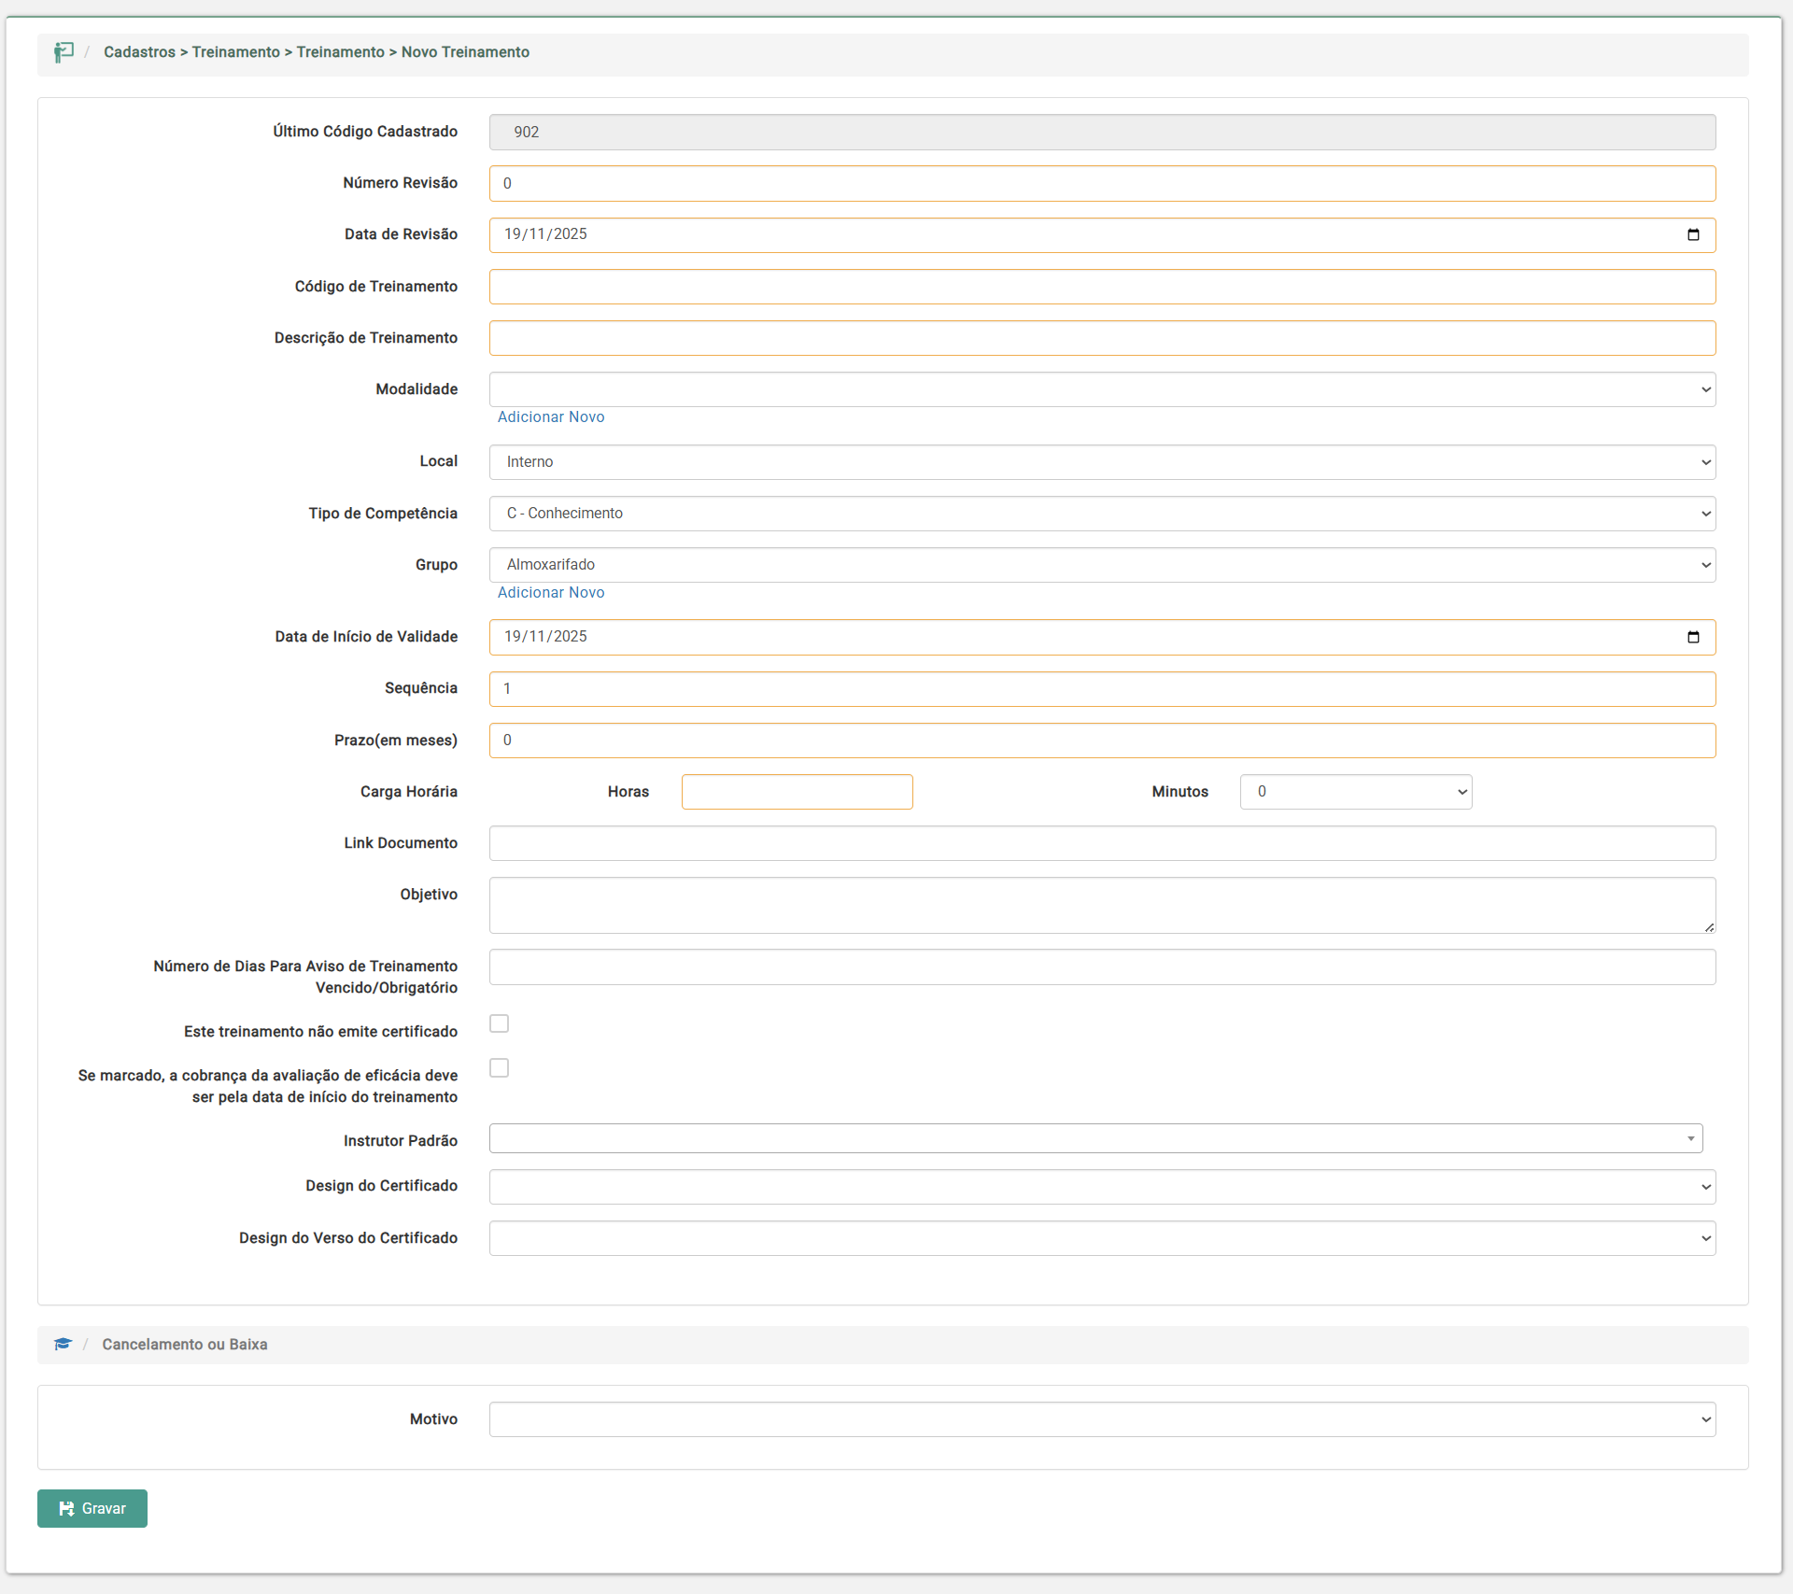
Task: Click the Horas input field
Action: coord(797,792)
